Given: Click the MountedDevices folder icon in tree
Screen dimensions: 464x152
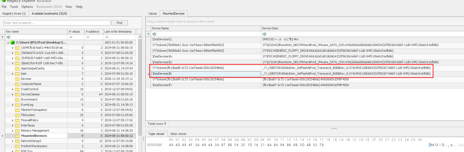Looking at the screenshot, I should (x=17, y=136).
